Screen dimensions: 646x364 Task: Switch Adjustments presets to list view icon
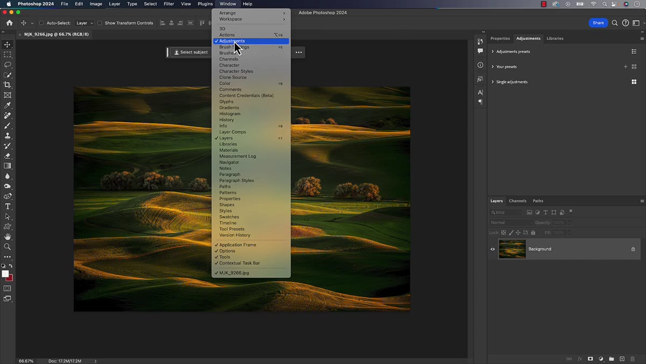(634, 52)
